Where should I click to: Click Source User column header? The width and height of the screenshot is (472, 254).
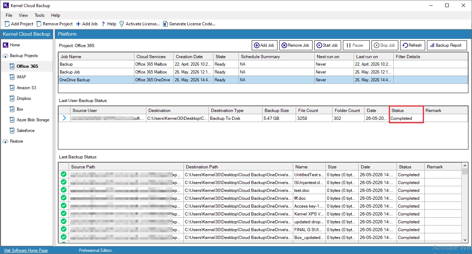(x=108, y=110)
